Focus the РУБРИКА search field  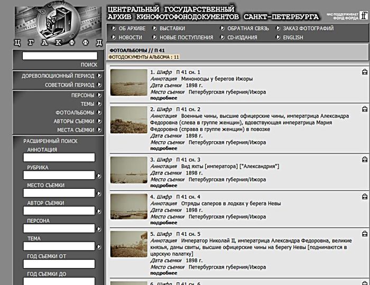59,175
